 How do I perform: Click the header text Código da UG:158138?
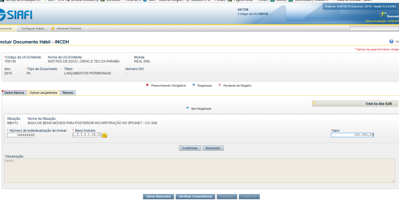pyautogui.click(x=253, y=14)
